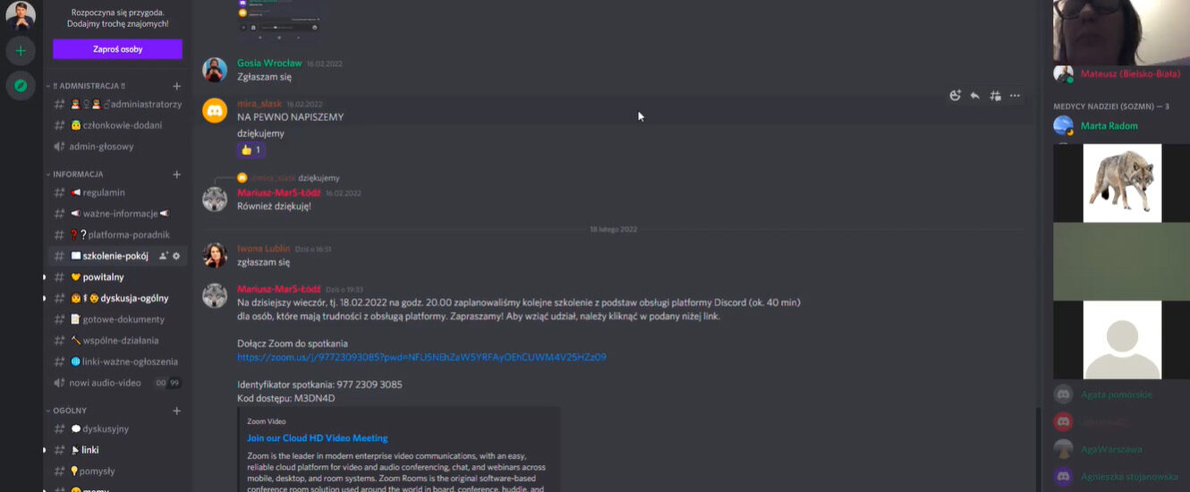This screenshot has height=492, width=1190.
Task: Click the plus icon next to INFORMACJA category
Action: 176,174
